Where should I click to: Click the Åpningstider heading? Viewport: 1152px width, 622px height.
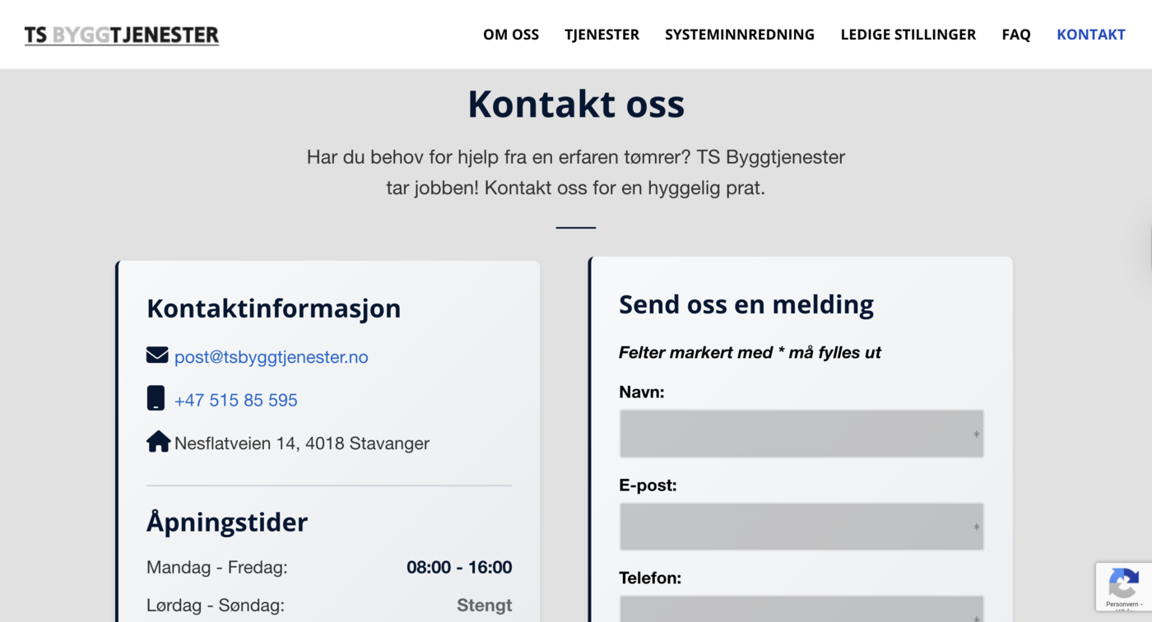227,522
